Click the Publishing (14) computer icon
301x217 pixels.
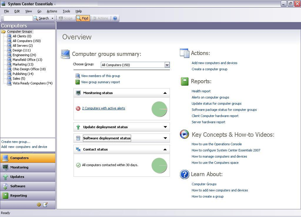coord(9,74)
